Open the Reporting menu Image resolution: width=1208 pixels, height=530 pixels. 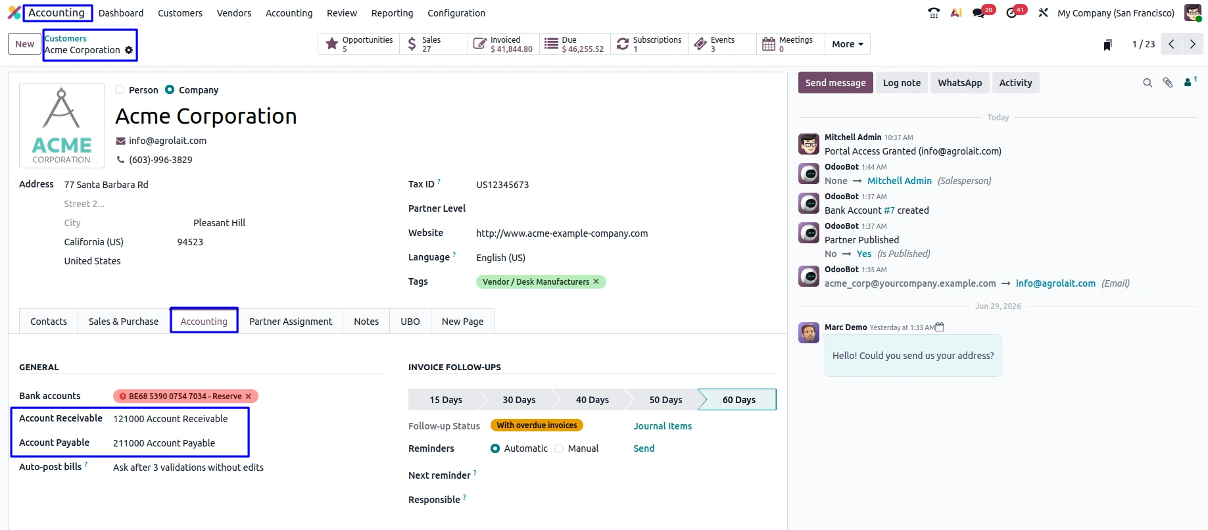(x=392, y=13)
